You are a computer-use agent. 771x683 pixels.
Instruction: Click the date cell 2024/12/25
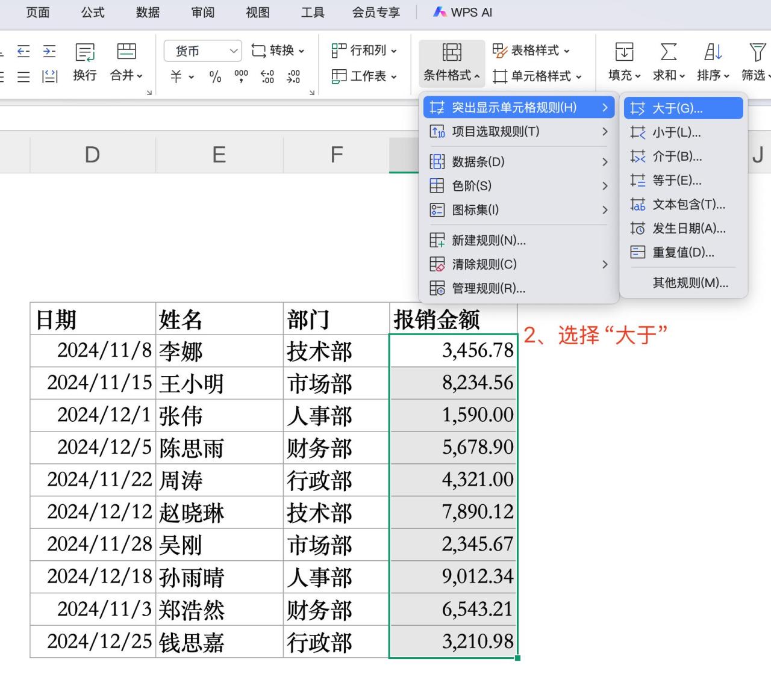(x=93, y=641)
